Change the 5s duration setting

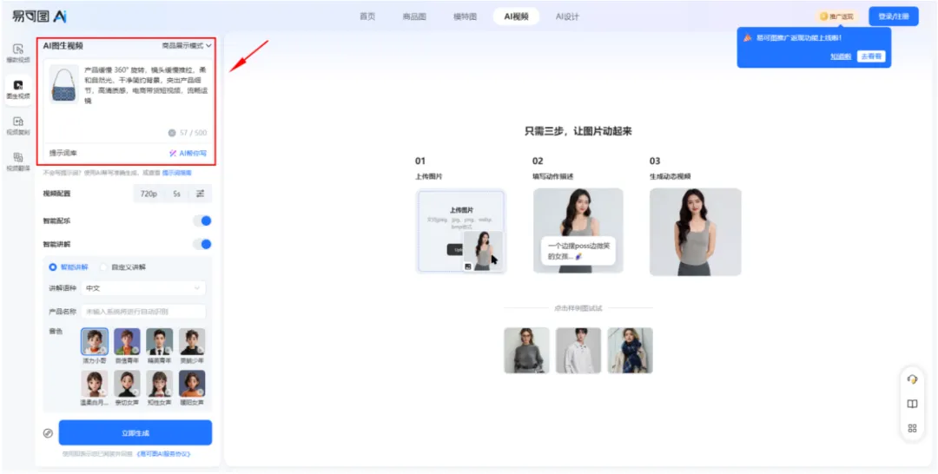(176, 194)
